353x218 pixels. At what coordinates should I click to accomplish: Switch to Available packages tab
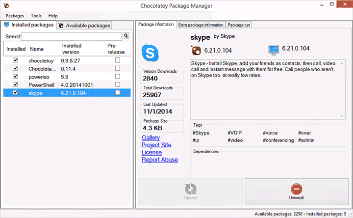84,26
